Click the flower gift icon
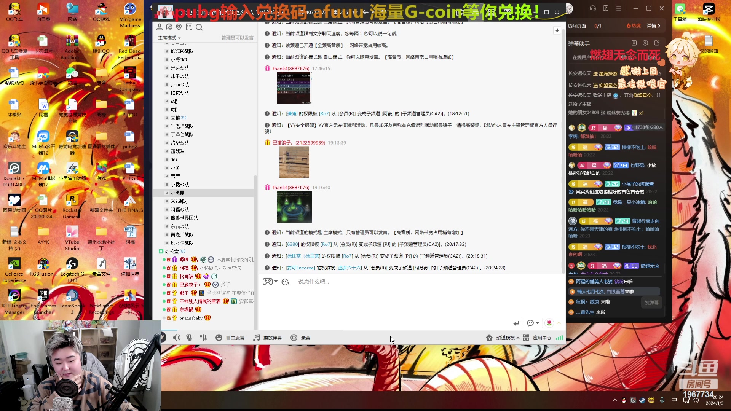 click(549, 323)
